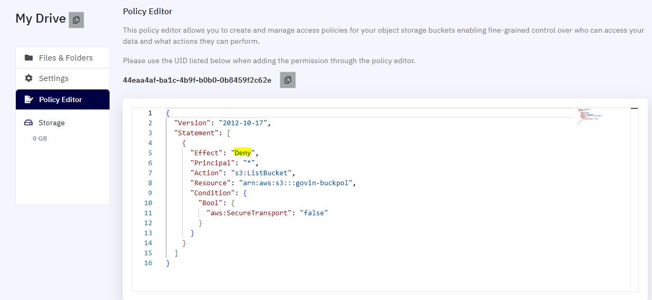This screenshot has width=652, height=300.
Task: Select the Policy Editor sidebar item
Action: point(63,99)
